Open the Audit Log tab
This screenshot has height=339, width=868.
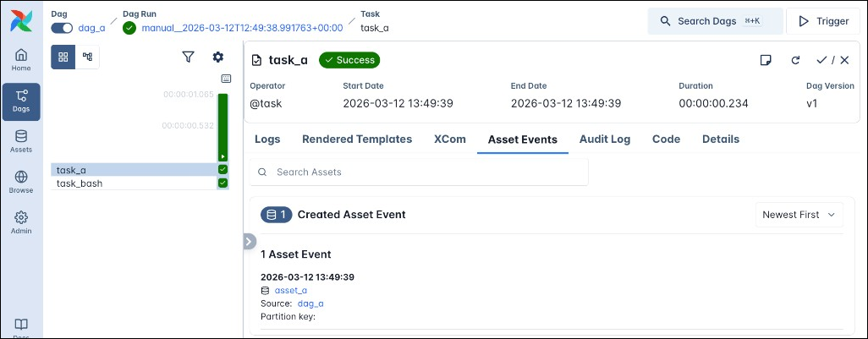coord(605,139)
